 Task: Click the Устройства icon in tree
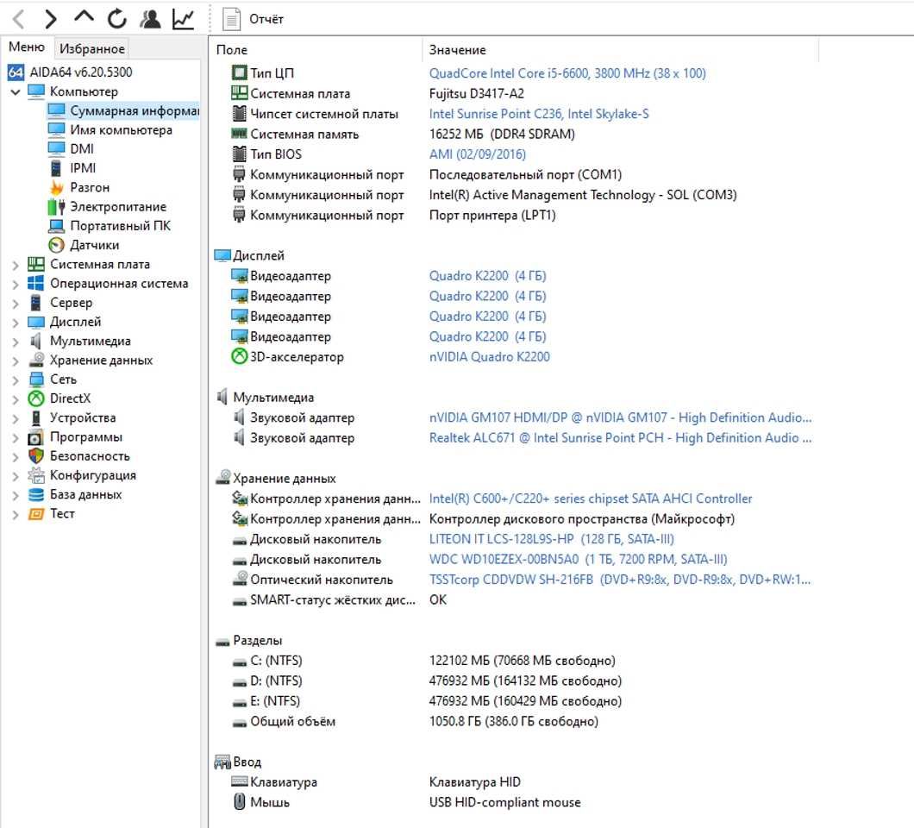point(36,418)
